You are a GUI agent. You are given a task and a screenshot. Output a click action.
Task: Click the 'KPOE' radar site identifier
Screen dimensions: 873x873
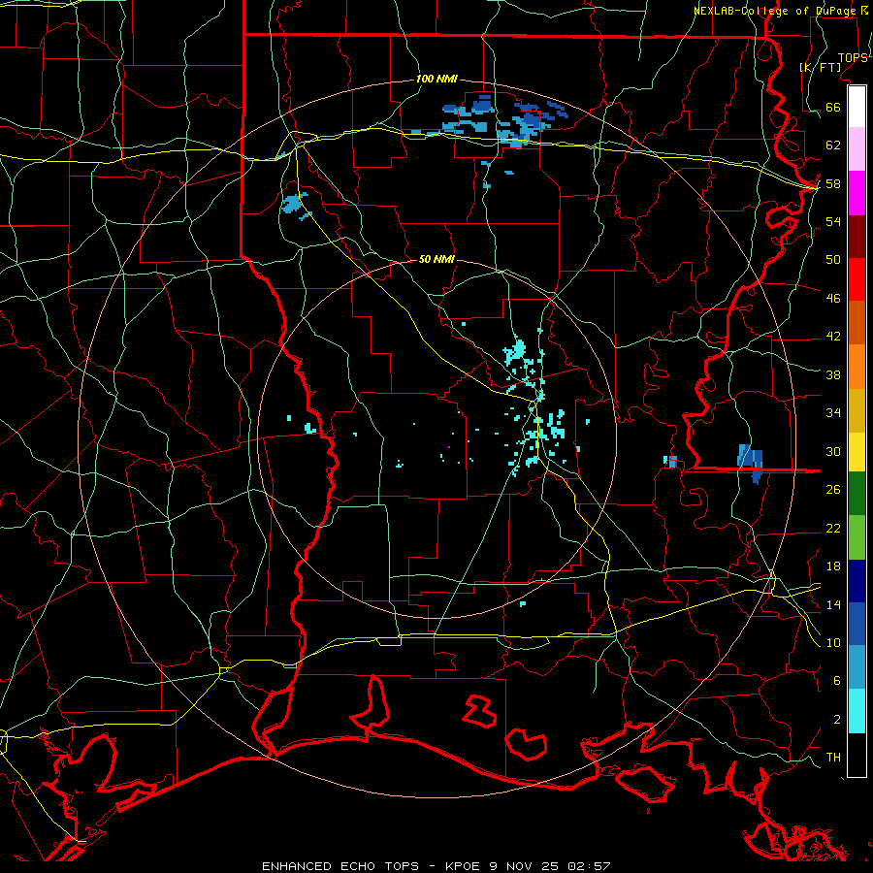pos(463,866)
